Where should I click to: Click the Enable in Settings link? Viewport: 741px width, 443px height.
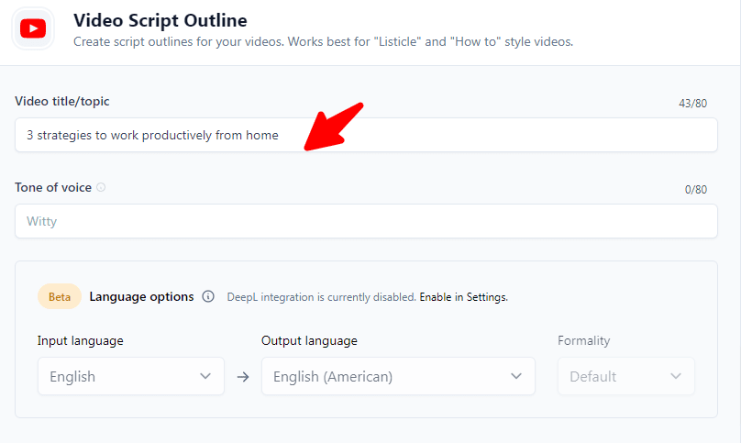point(463,297)
